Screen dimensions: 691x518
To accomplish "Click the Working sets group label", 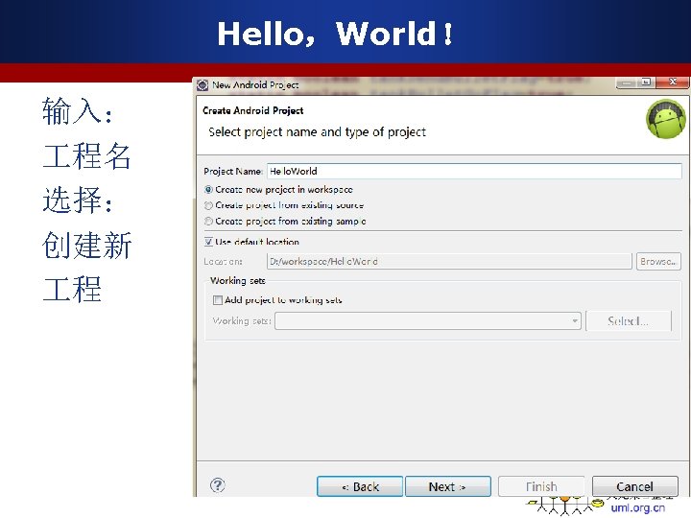I will 238,280.
